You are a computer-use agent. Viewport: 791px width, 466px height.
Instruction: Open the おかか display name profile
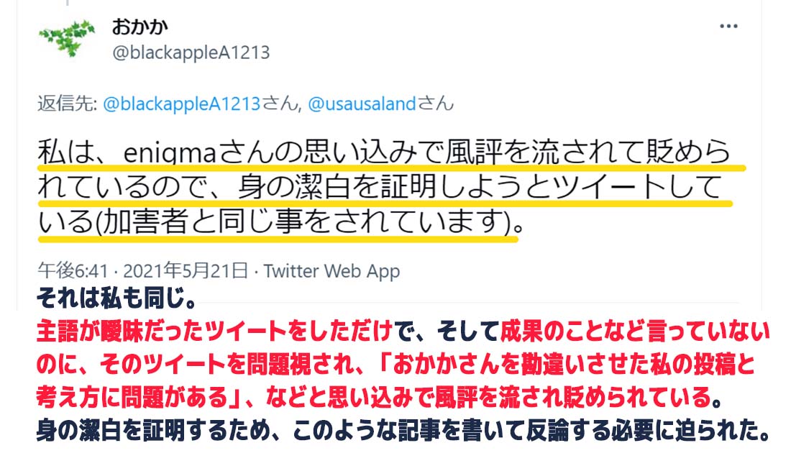[140, 27]
